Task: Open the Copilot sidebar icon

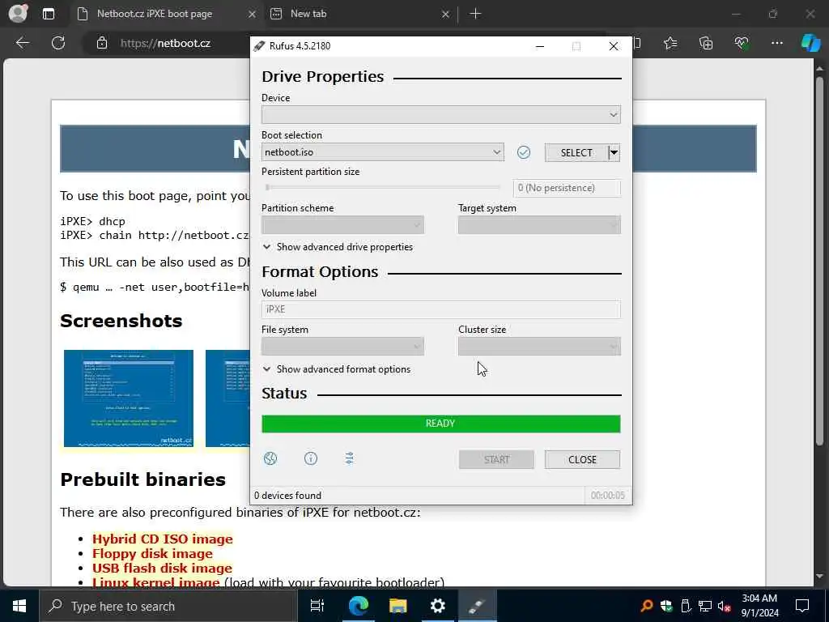Action: (810, 43)
